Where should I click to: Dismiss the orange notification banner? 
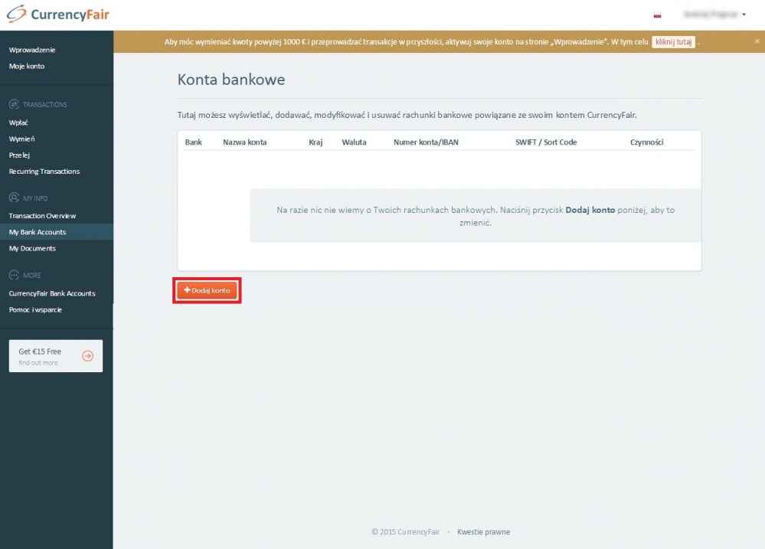(x=757, y=41)
